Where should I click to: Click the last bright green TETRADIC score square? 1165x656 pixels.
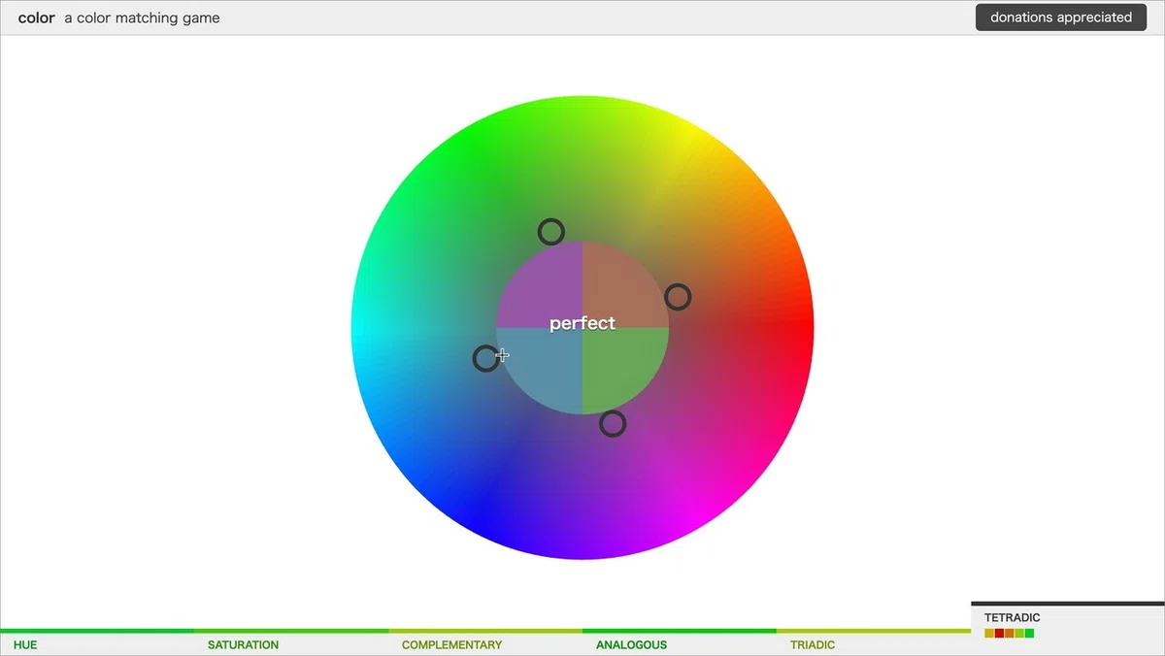1029,634
